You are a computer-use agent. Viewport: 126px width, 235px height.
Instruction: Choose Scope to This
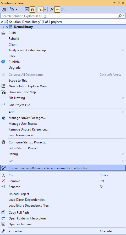(x=63, y=81)
